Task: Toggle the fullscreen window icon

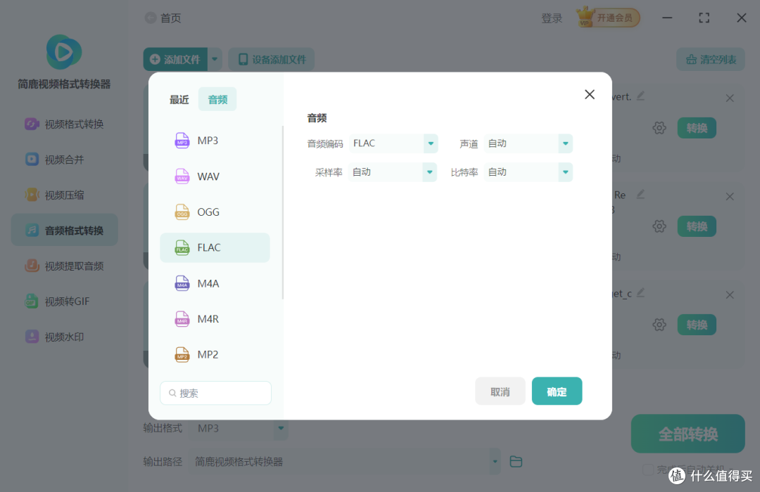Action: (704, 18)
